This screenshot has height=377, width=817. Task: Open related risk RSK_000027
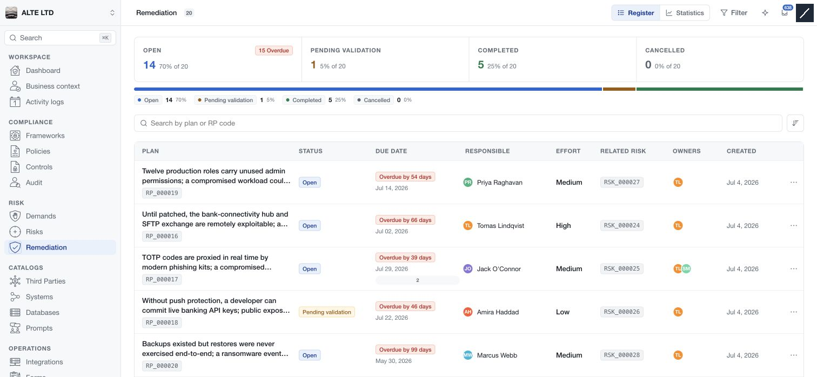(622, 182)
